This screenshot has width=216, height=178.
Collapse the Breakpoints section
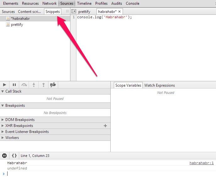click(x=3, y=106)
